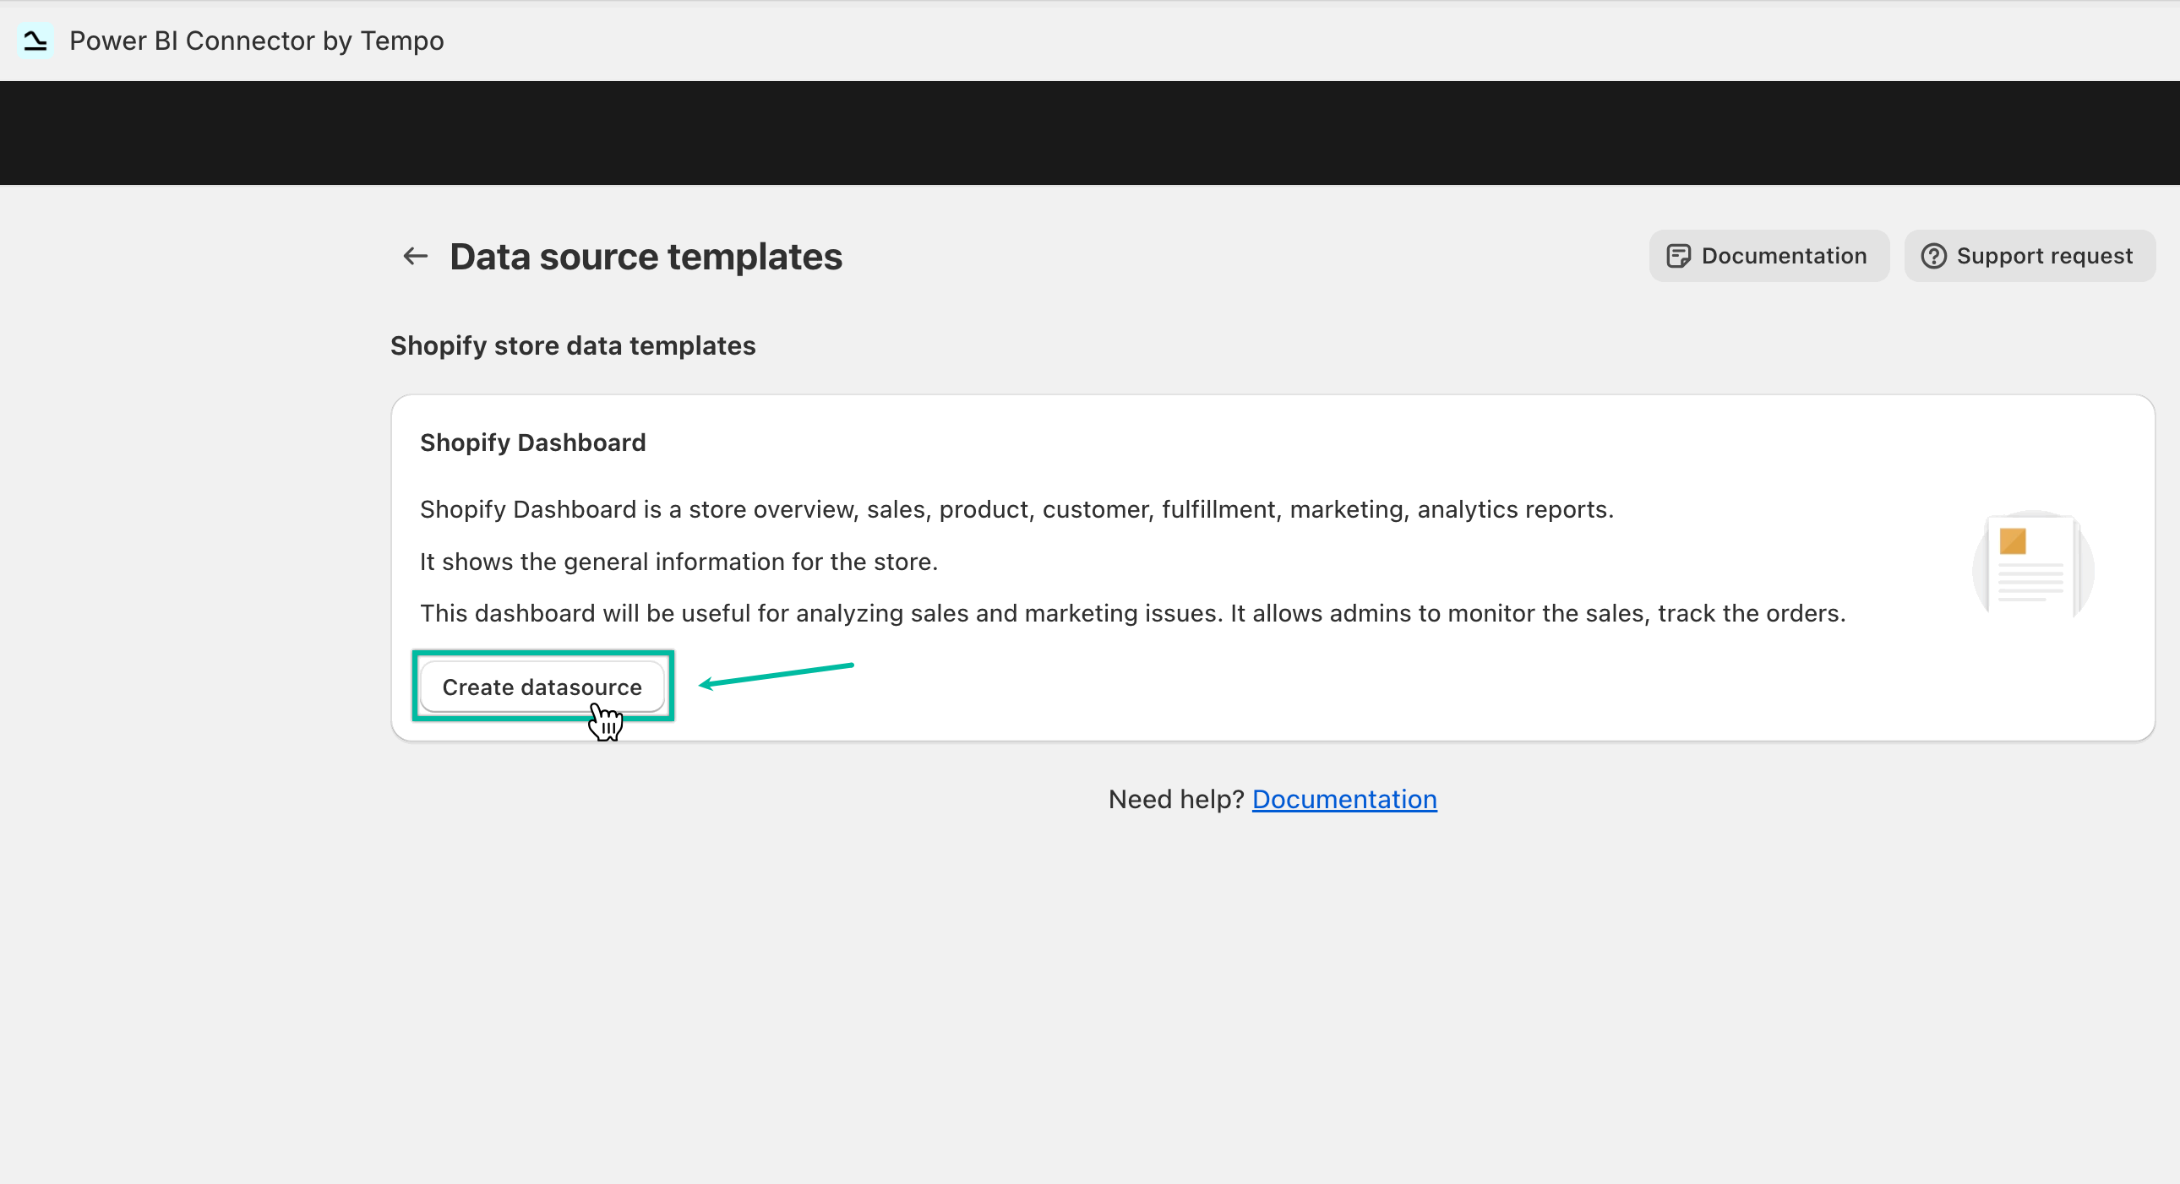This screenshot has height=1184, width=2180.
Task: Click the Data source templates heading
Action: (x=646, y=257)
